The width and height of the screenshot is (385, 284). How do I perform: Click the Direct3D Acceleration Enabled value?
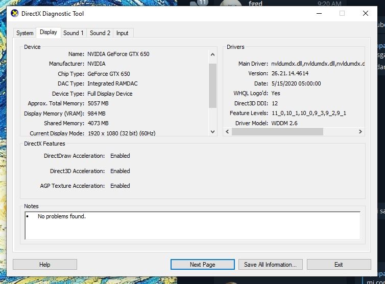point(120,171)
